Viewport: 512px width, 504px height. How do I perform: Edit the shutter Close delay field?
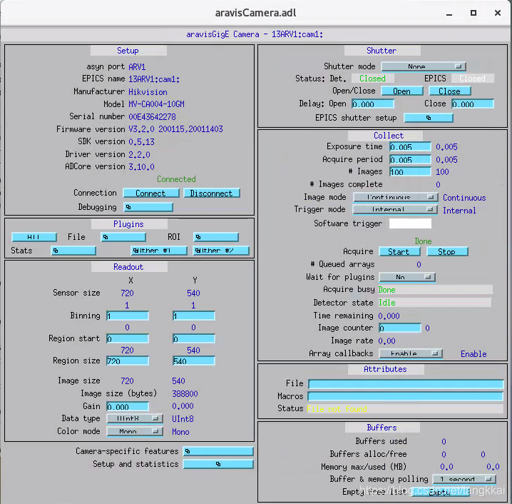tap(473, 104)
